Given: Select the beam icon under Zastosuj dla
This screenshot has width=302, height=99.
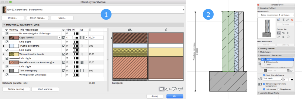Looking at the screenshot, I should pyautogui.click(x=283, y=33).
